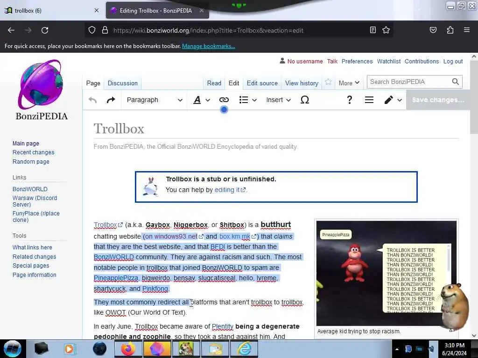Screen dimensions: 478x358
Task: Click Log out
Action: (453, 61)
